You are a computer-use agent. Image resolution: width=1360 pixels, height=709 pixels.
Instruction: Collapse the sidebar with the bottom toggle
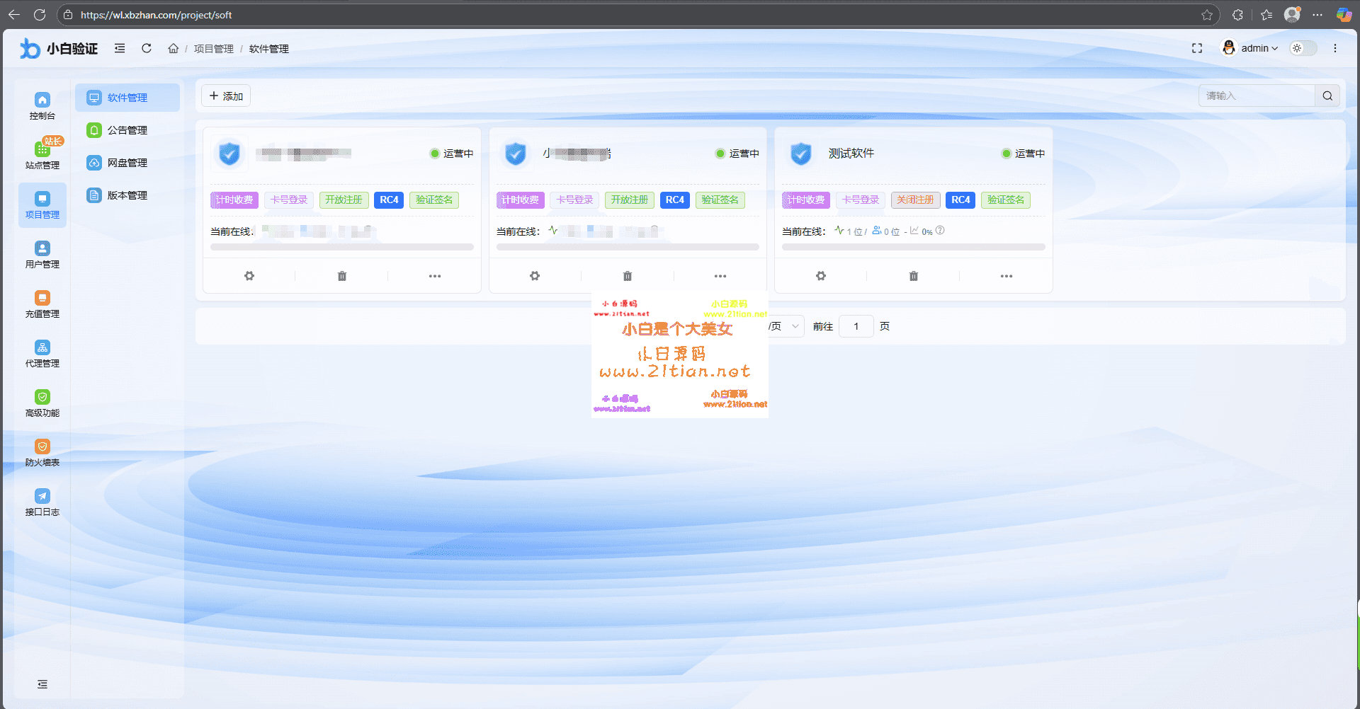pyautogui.click(x=42, y=684)
